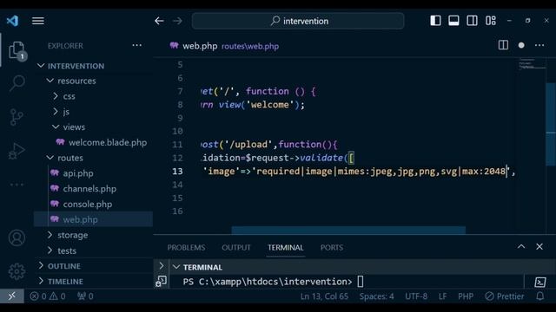This screenshot has height=312, width=556.
Task: Show errors and warnings count in status bar
Action: coord(48,296)
